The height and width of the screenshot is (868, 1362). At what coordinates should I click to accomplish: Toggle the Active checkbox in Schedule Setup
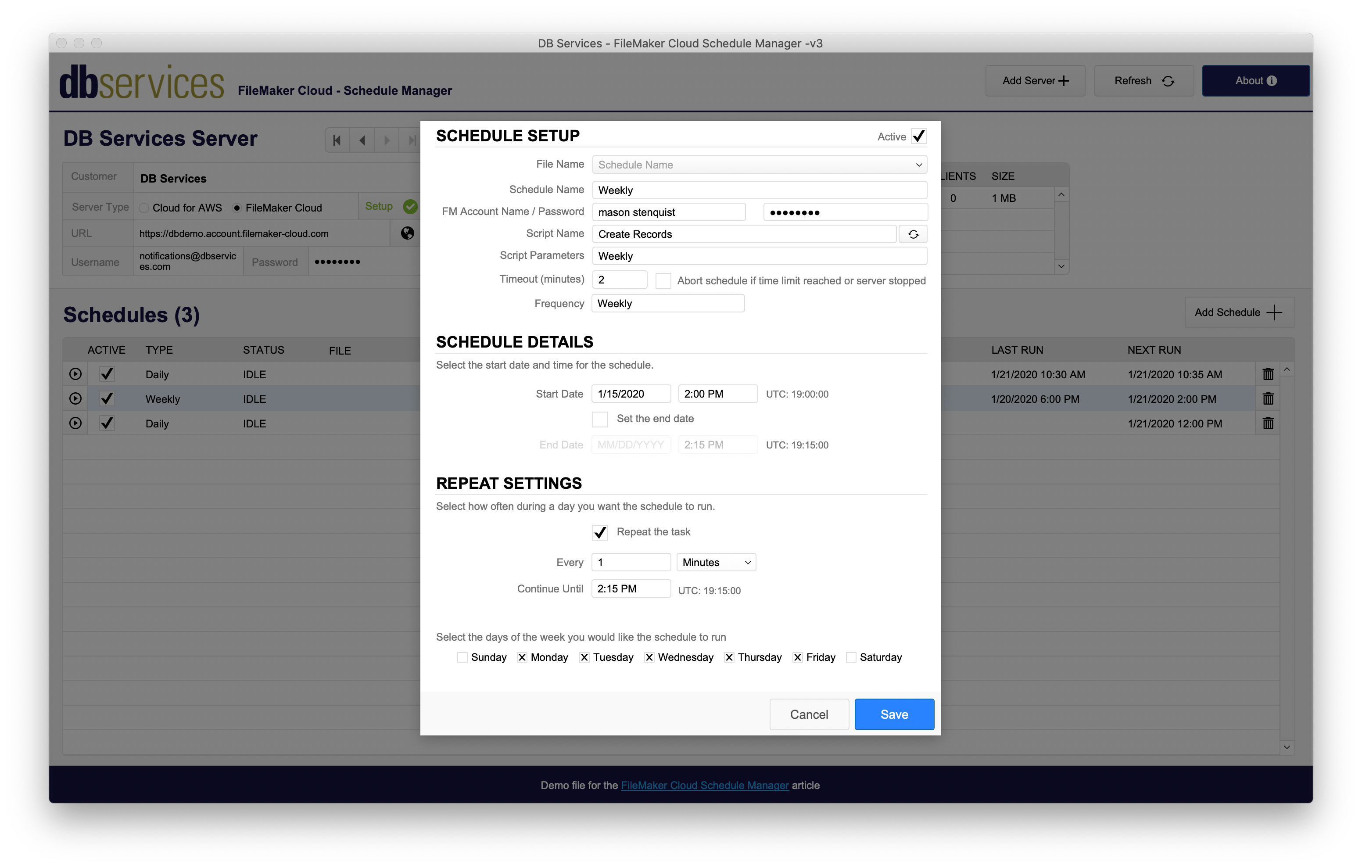pos(918,136)
